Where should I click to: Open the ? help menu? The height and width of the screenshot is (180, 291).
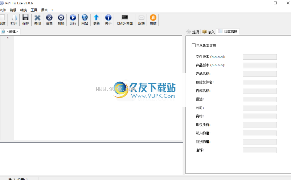tap(52, 10)
